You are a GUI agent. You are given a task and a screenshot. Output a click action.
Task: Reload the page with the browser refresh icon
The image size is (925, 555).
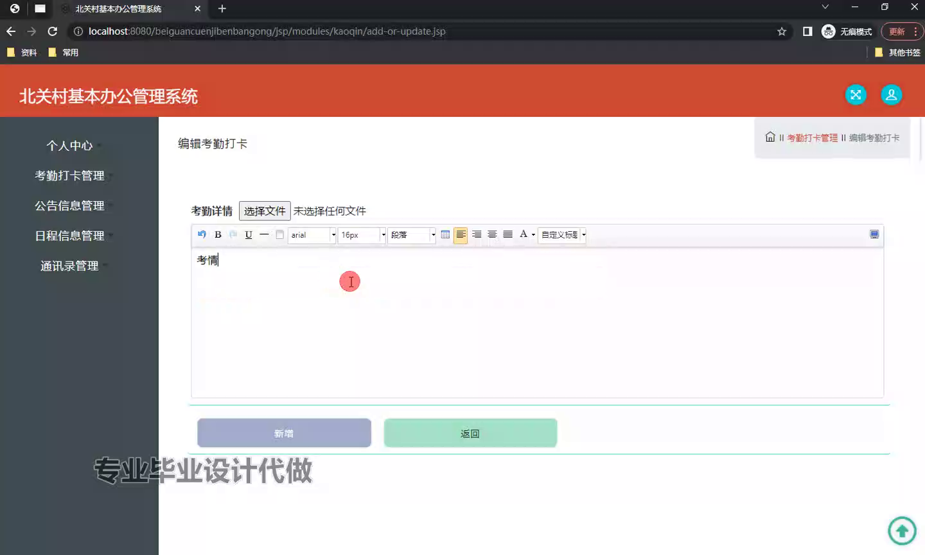coord(53,31)
